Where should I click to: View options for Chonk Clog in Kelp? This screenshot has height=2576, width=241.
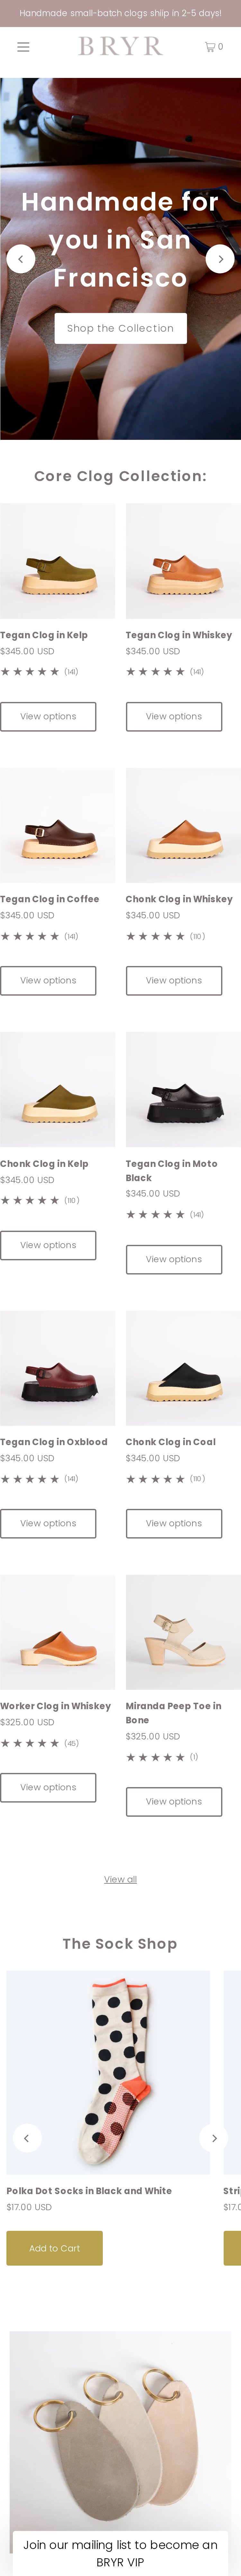(x=48, y=1245)
